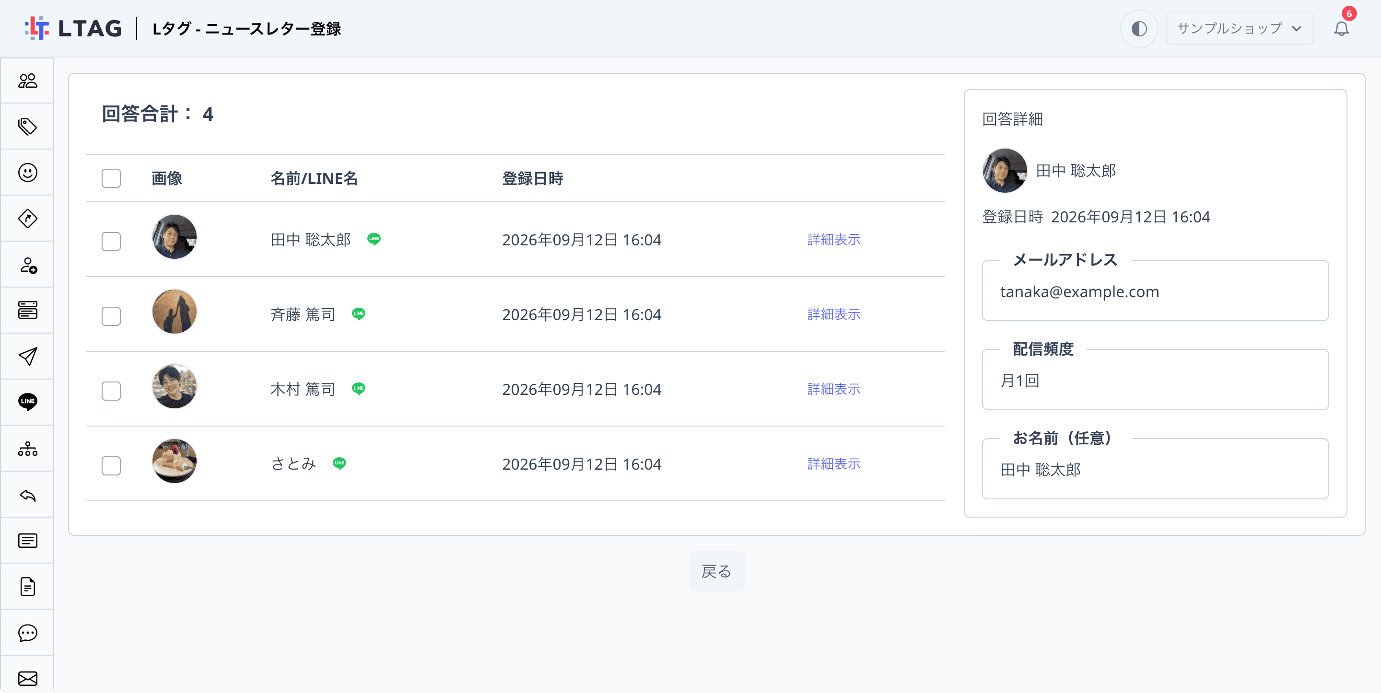Screen dimensions: 1381x693
Task: Click the 戻る back button
Action: coord(717,571)
